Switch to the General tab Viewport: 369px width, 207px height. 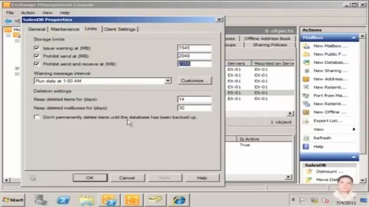pos(36,29)
